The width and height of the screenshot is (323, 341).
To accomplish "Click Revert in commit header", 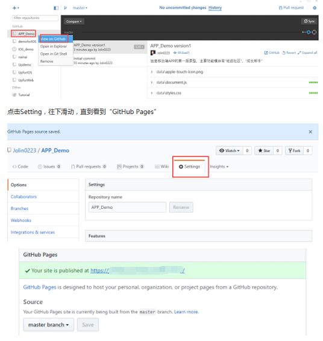I will [x=289, y=53].
